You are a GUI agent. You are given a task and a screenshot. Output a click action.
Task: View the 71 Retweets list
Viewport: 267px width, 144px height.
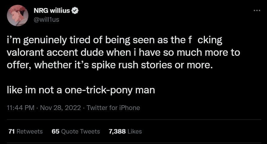coord(26,131)
